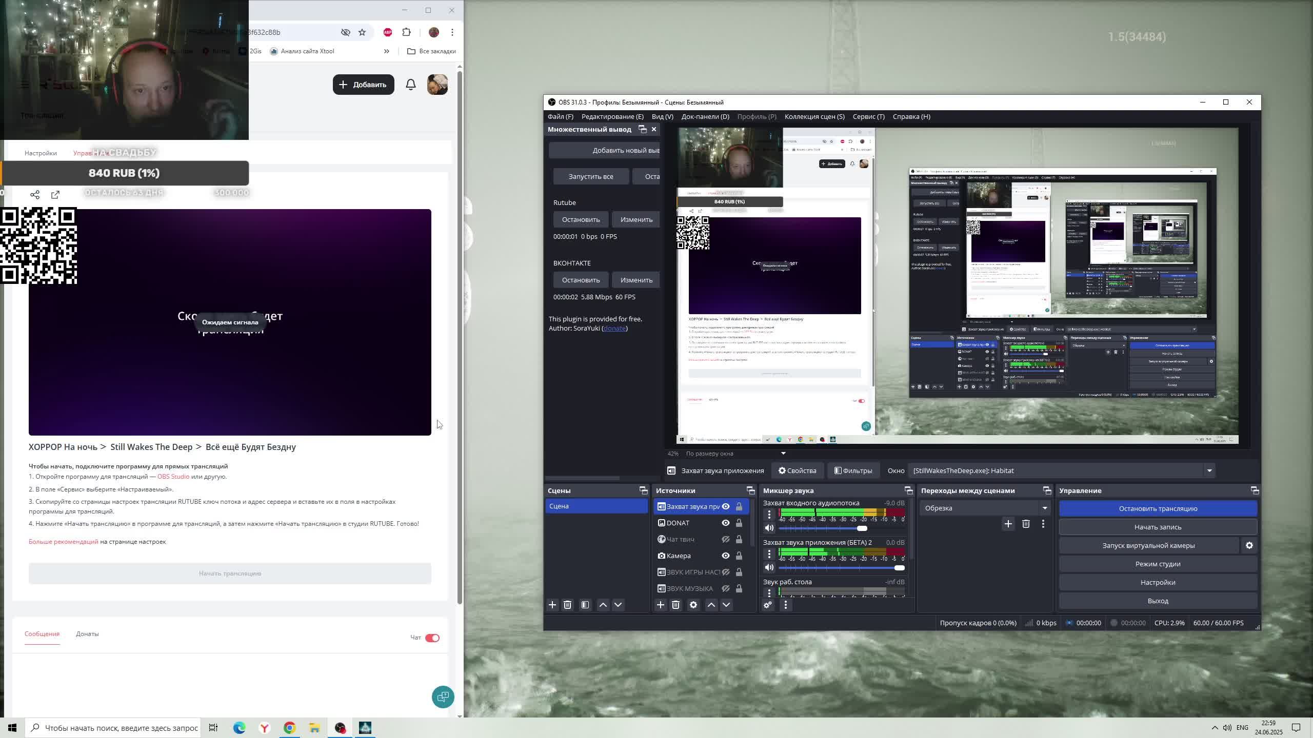Open virtual camera settings gear

coord(1249,545)
